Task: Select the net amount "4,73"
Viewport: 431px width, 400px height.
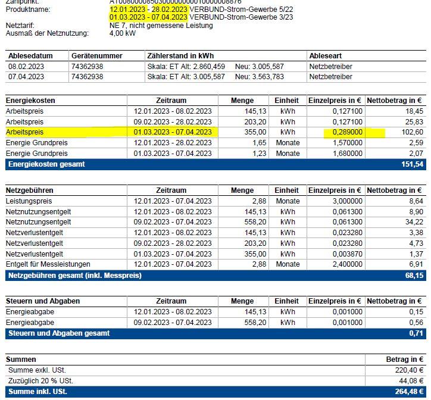Action: click(416, 243)
